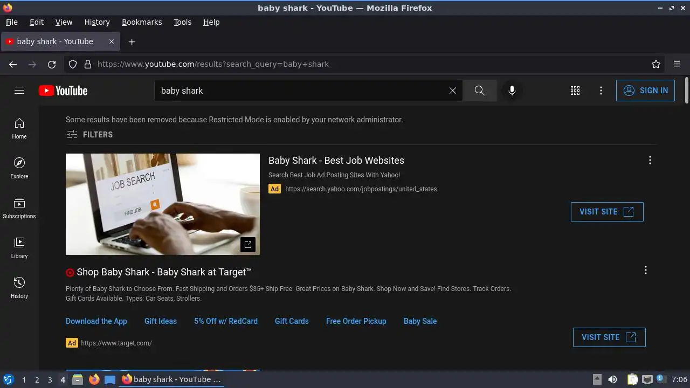Viewport: 690px width, 388px height.
Task: Click the YouTube logo
Action: tap(63, 91)
